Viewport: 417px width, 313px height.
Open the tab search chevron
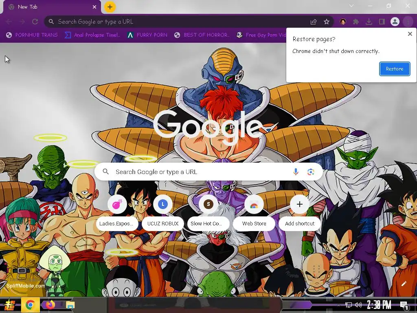pos(351,6)
